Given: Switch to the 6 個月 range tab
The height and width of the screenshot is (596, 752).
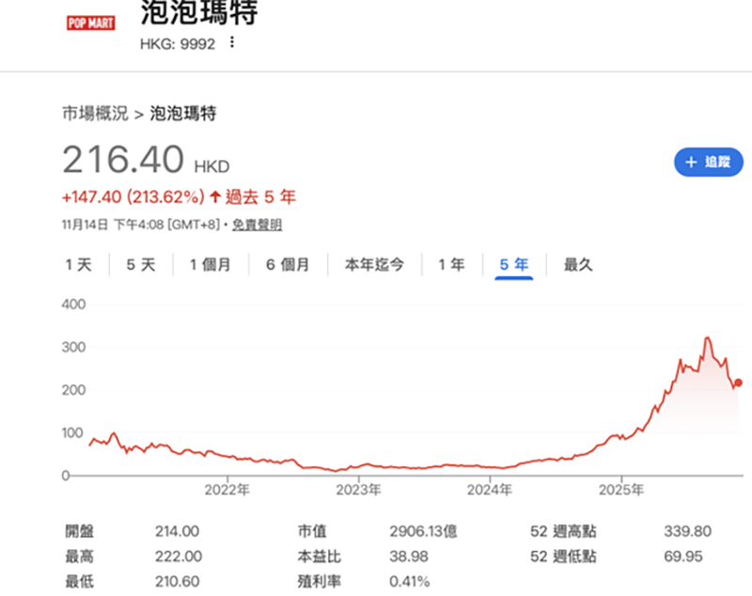Looking at the screenshot, I should (287, 265).
